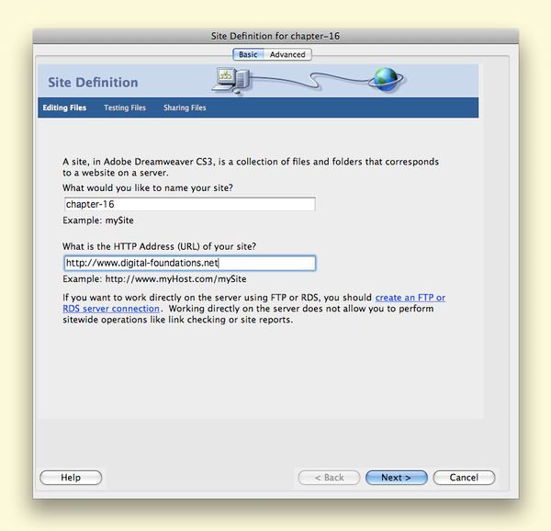Click the site name field containing chapter-16
This screenshot has width=551, height=531.
point(189,204)
